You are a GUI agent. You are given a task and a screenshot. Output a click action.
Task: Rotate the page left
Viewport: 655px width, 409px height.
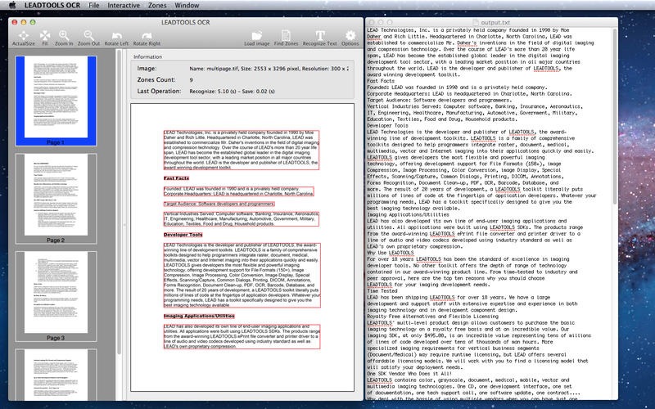point(116,36)
